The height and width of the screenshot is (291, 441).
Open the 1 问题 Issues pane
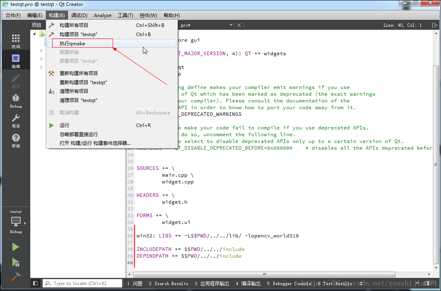coord(135,283)
